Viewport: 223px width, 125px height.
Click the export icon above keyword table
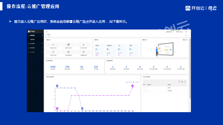pos(182,82)
